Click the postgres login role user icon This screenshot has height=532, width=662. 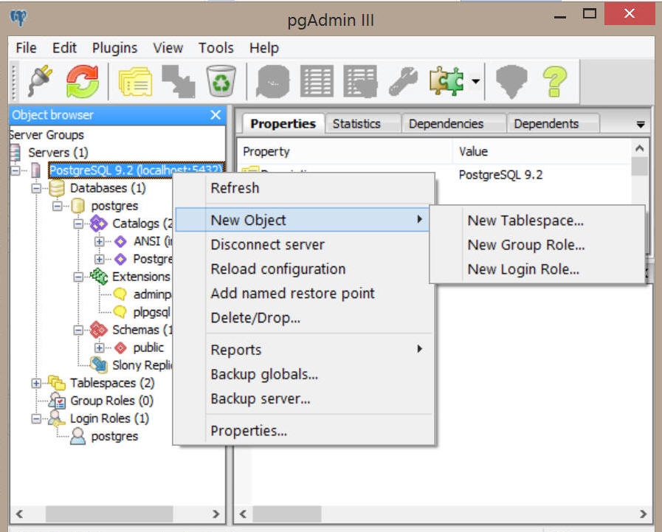pos(77,436)
